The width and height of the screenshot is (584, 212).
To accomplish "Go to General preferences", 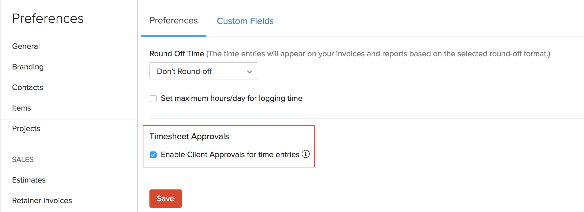I will [25, 46].
